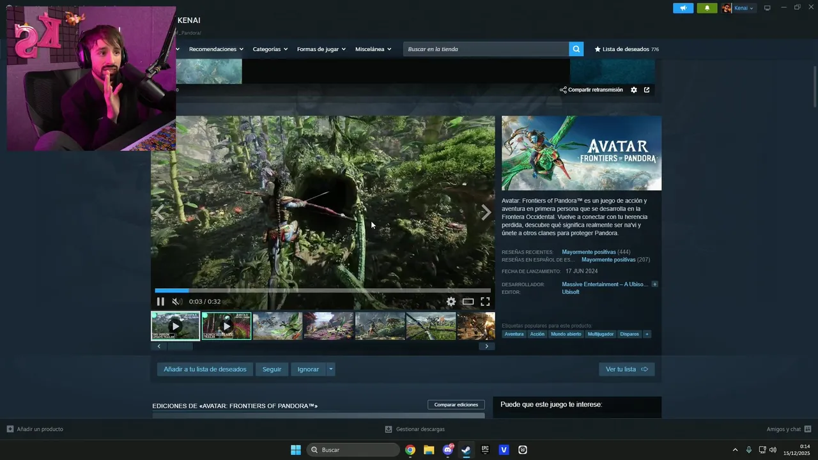
Task: Pause the trailer video
Action: (x=160, y=302)
